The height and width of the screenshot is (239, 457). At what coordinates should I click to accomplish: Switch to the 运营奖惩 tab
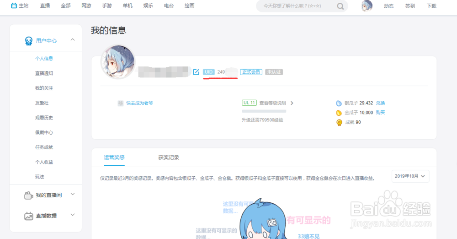114,158
